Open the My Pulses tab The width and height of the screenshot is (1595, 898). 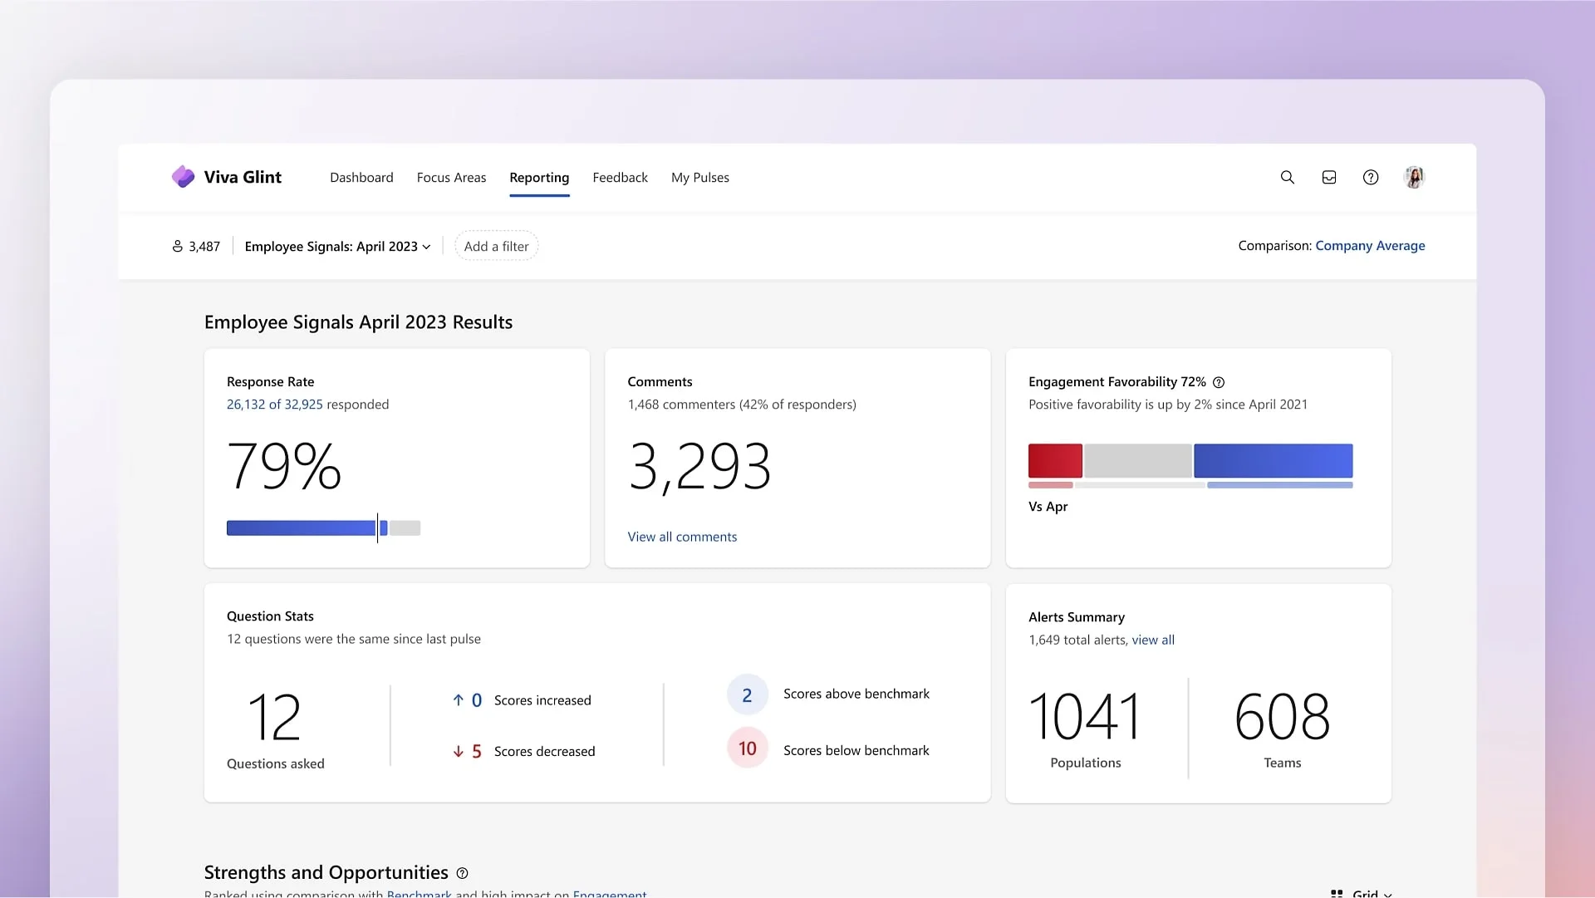pyautogui.click(x=700, y=177)
